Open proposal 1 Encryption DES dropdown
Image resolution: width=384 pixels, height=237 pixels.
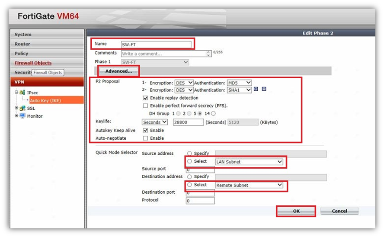[184, 83]
